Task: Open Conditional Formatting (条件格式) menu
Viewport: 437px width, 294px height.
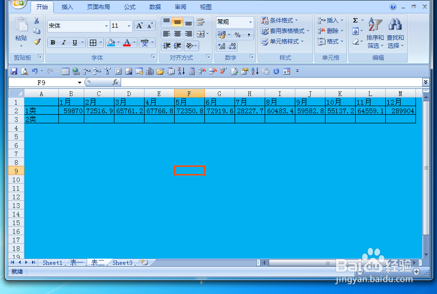Action: tap(280, 21)
